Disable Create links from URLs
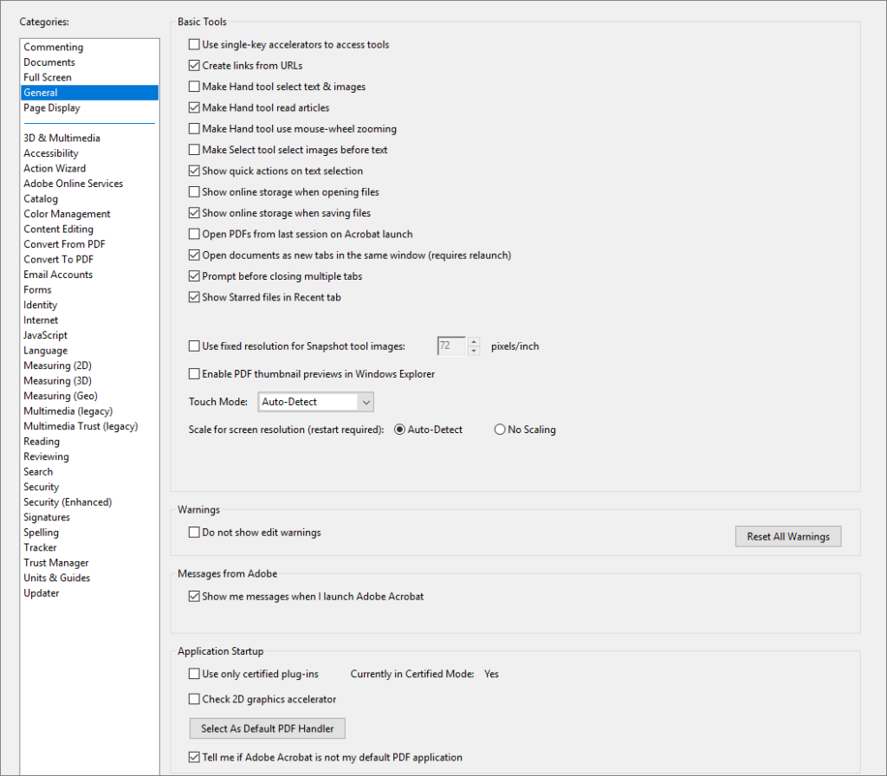The width and height of the screenshot is (887, 776). 193,65
